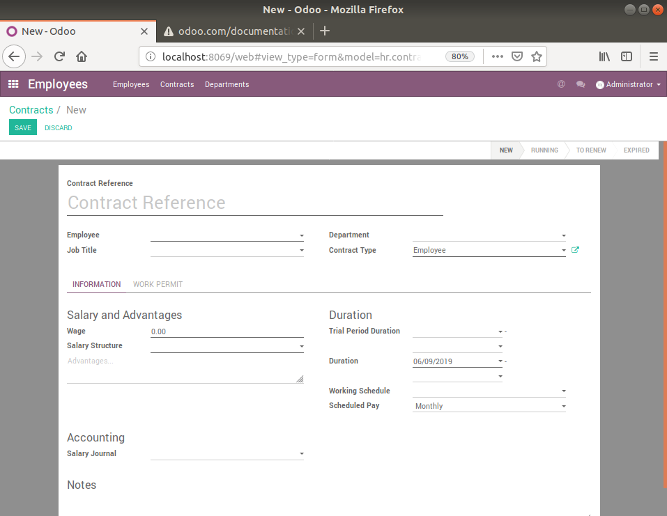The width and height of the screenshot is (667, 516).
Task: Click the external link icon beside Contract Type
Action: pyautogui.click(x=575, y=250)
